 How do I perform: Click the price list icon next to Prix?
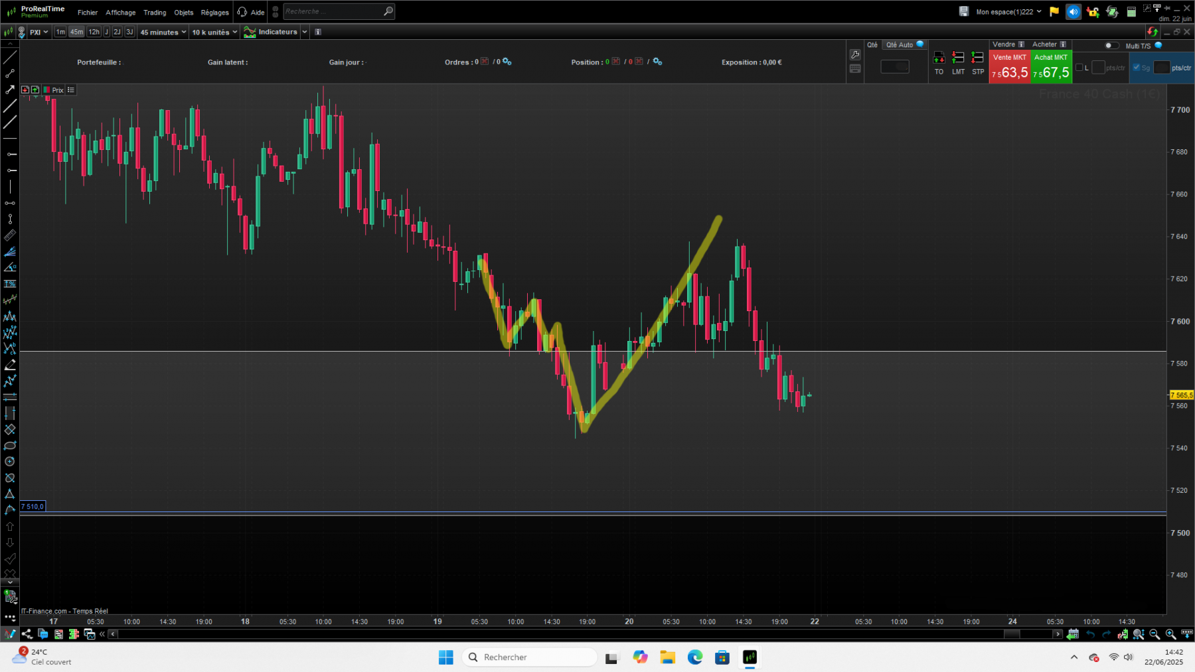point(71,90)
